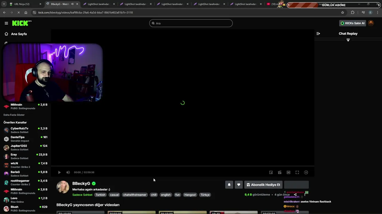Click the cast-style icon in player controls
This screenshot has height=214, width=382.
pyautogui.click(x=280, y=172)
